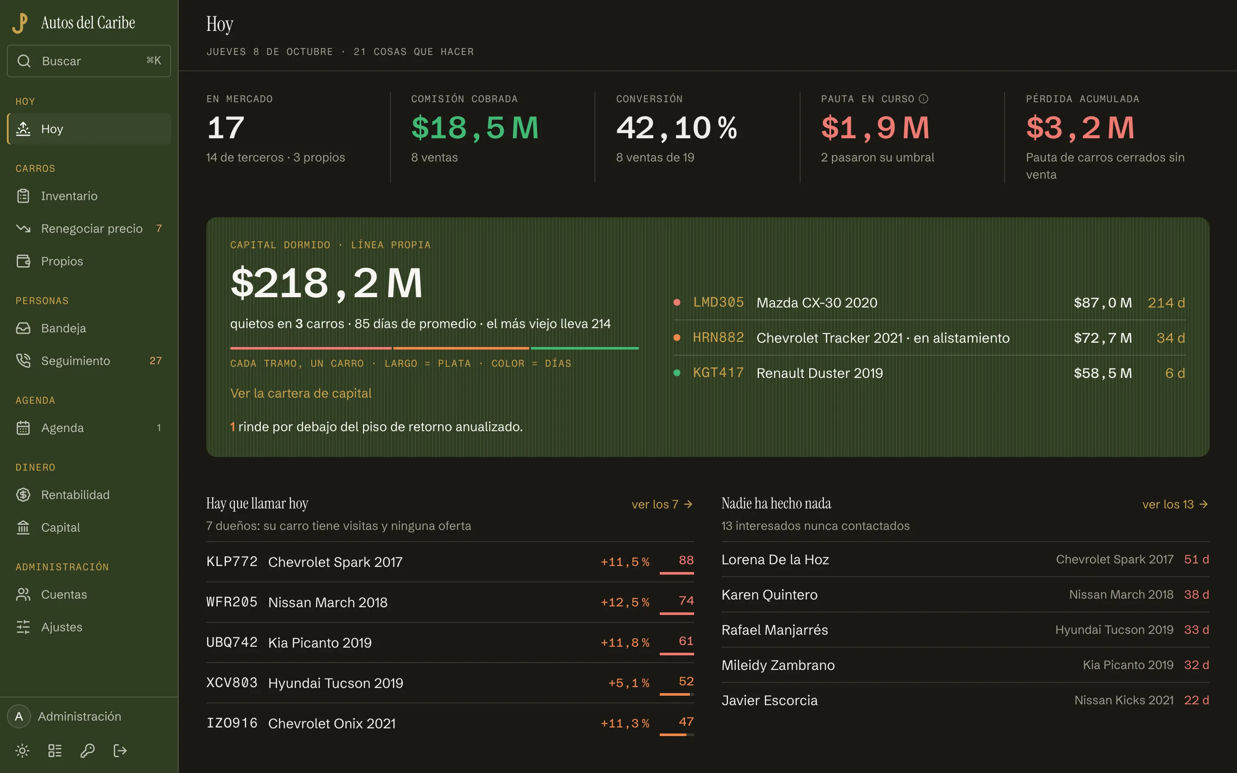Click the red segment of the capital bar
This screenshot has height=773, width=1237.
tap(311, 348)
